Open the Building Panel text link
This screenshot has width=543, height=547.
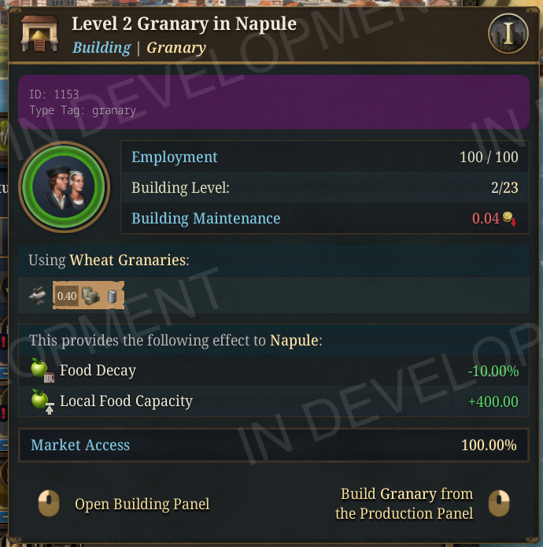tap(142, 504)
